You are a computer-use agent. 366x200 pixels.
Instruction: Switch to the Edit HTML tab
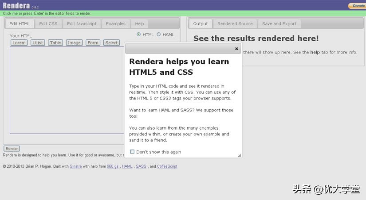(20, 24)
